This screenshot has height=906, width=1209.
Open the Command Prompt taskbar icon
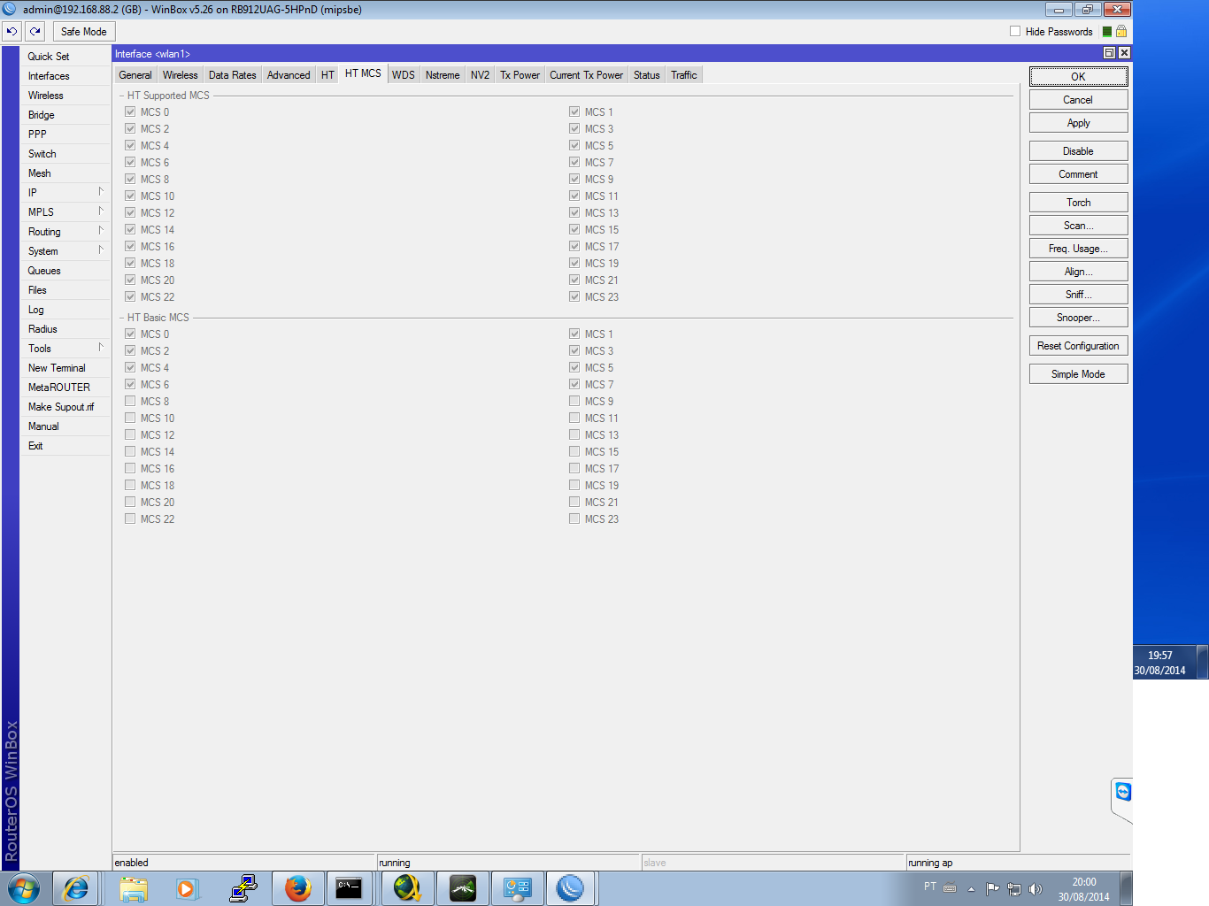[x=349, y=888]
